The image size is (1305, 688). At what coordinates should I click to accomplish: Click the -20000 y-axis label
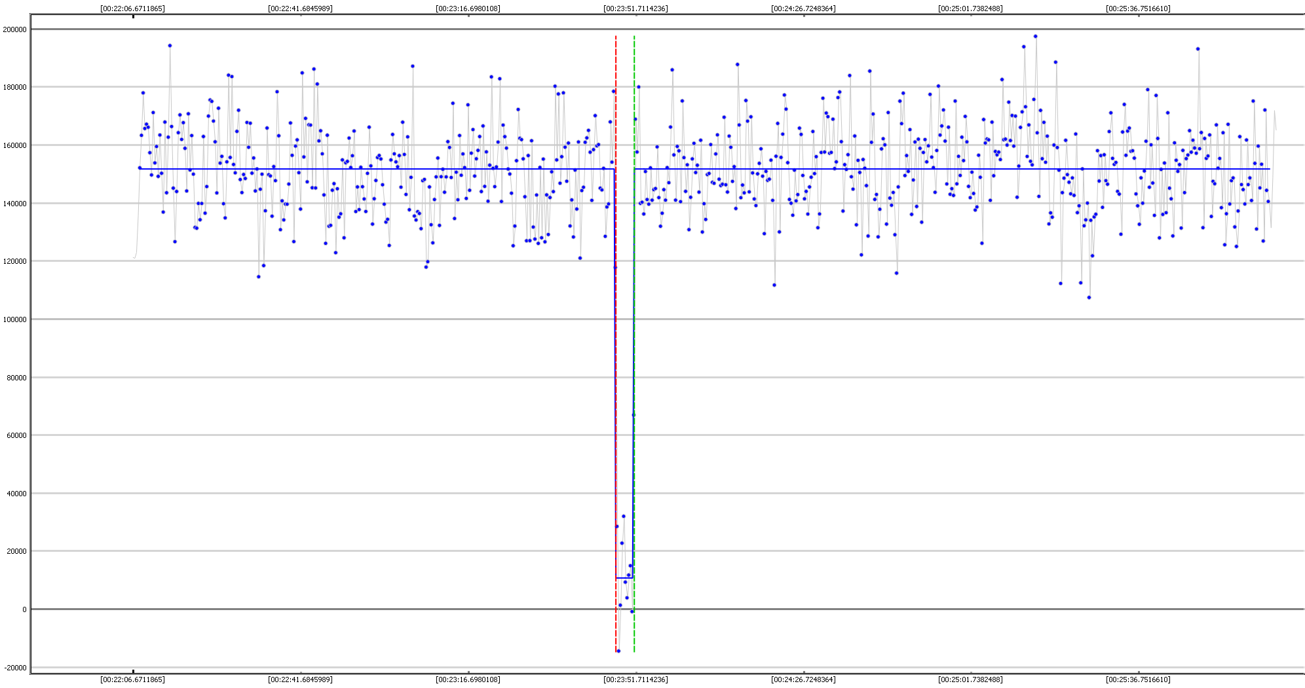pos(16,668)
